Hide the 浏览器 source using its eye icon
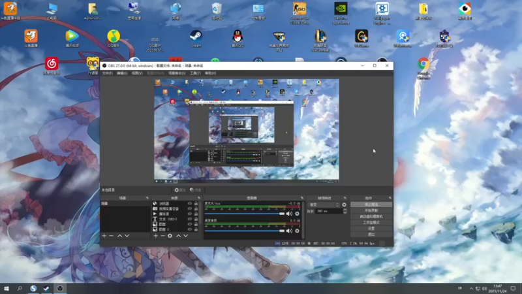 [190, 204]
